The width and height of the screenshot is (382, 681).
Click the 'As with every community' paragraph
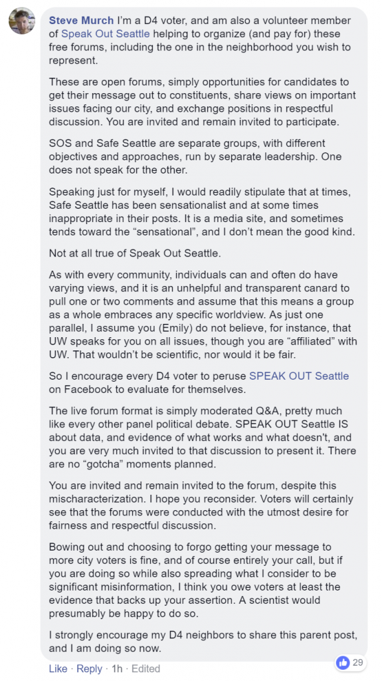(202, 315)
